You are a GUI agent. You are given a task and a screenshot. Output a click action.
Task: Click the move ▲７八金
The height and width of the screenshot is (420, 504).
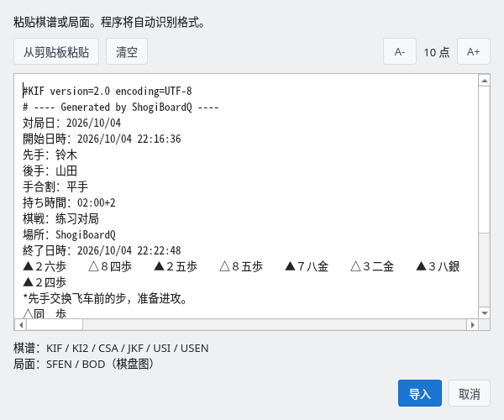coord(307,266)
